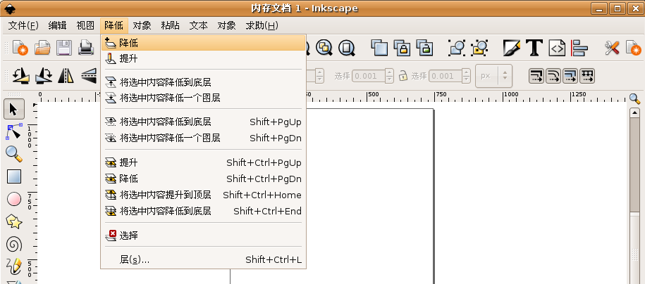Choose highlighted 降低 entry at menu top
The height and width of the screenshot is (284, 645).
[x=203, y=43]
